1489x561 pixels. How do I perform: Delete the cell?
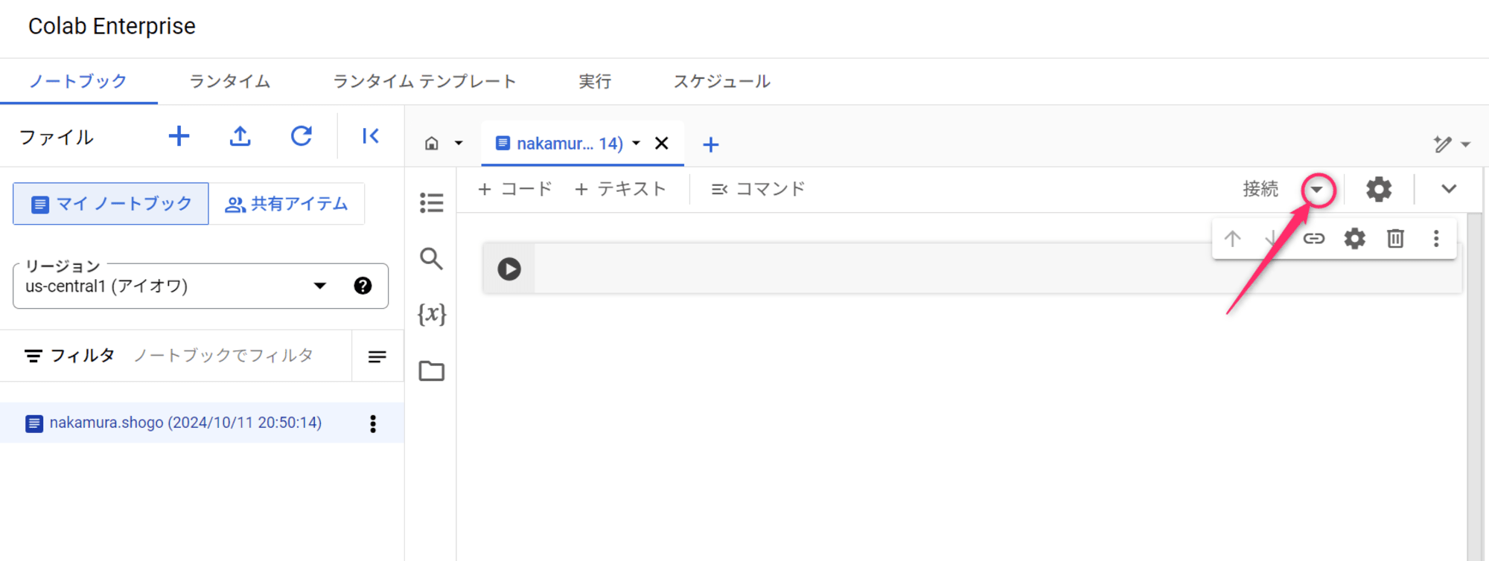[x=1396, y=239]
